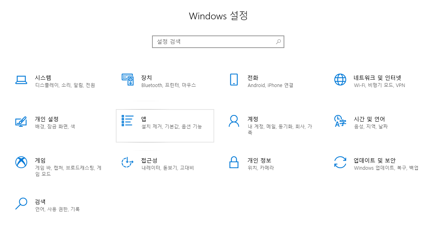Open 계정 settings title
This screenshot has width=434, height=241.
[253, 119]
